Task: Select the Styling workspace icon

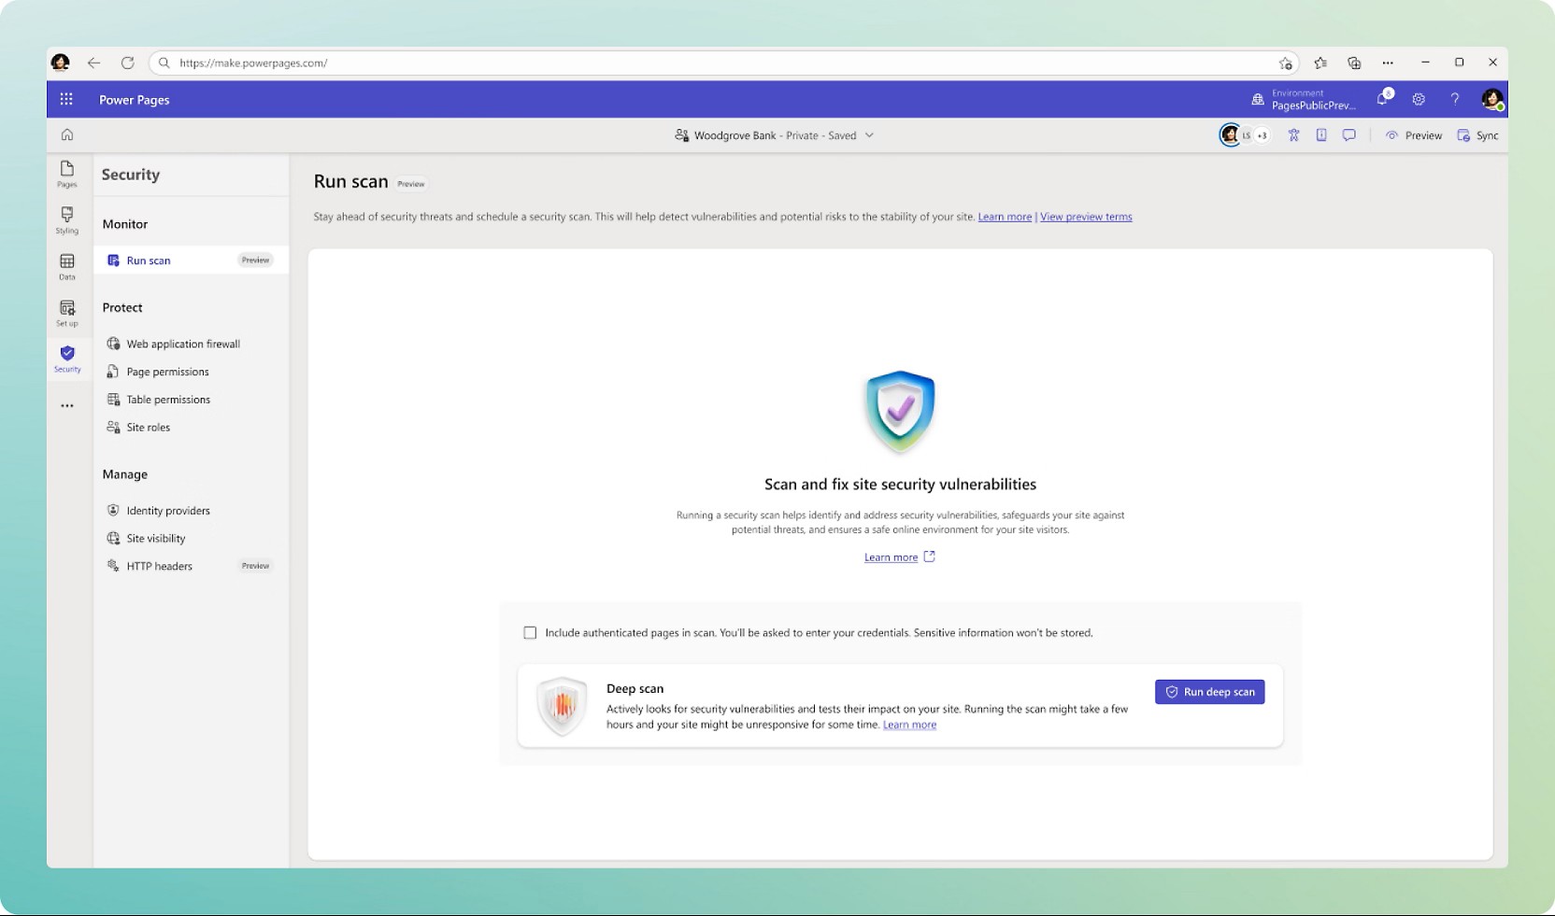Action: (66, 221)
